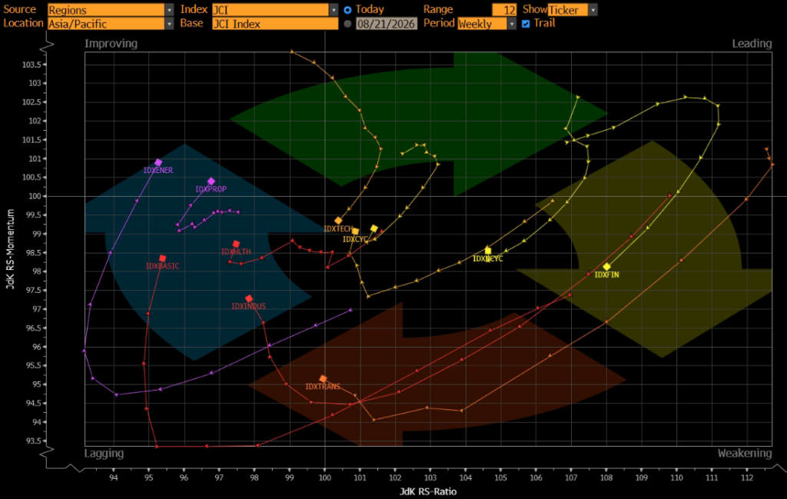
Task: Click the IDXFIN ticker label
Action: click(x=607, y=275)
